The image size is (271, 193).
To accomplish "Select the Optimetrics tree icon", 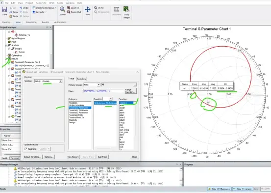I will (9, 55).
